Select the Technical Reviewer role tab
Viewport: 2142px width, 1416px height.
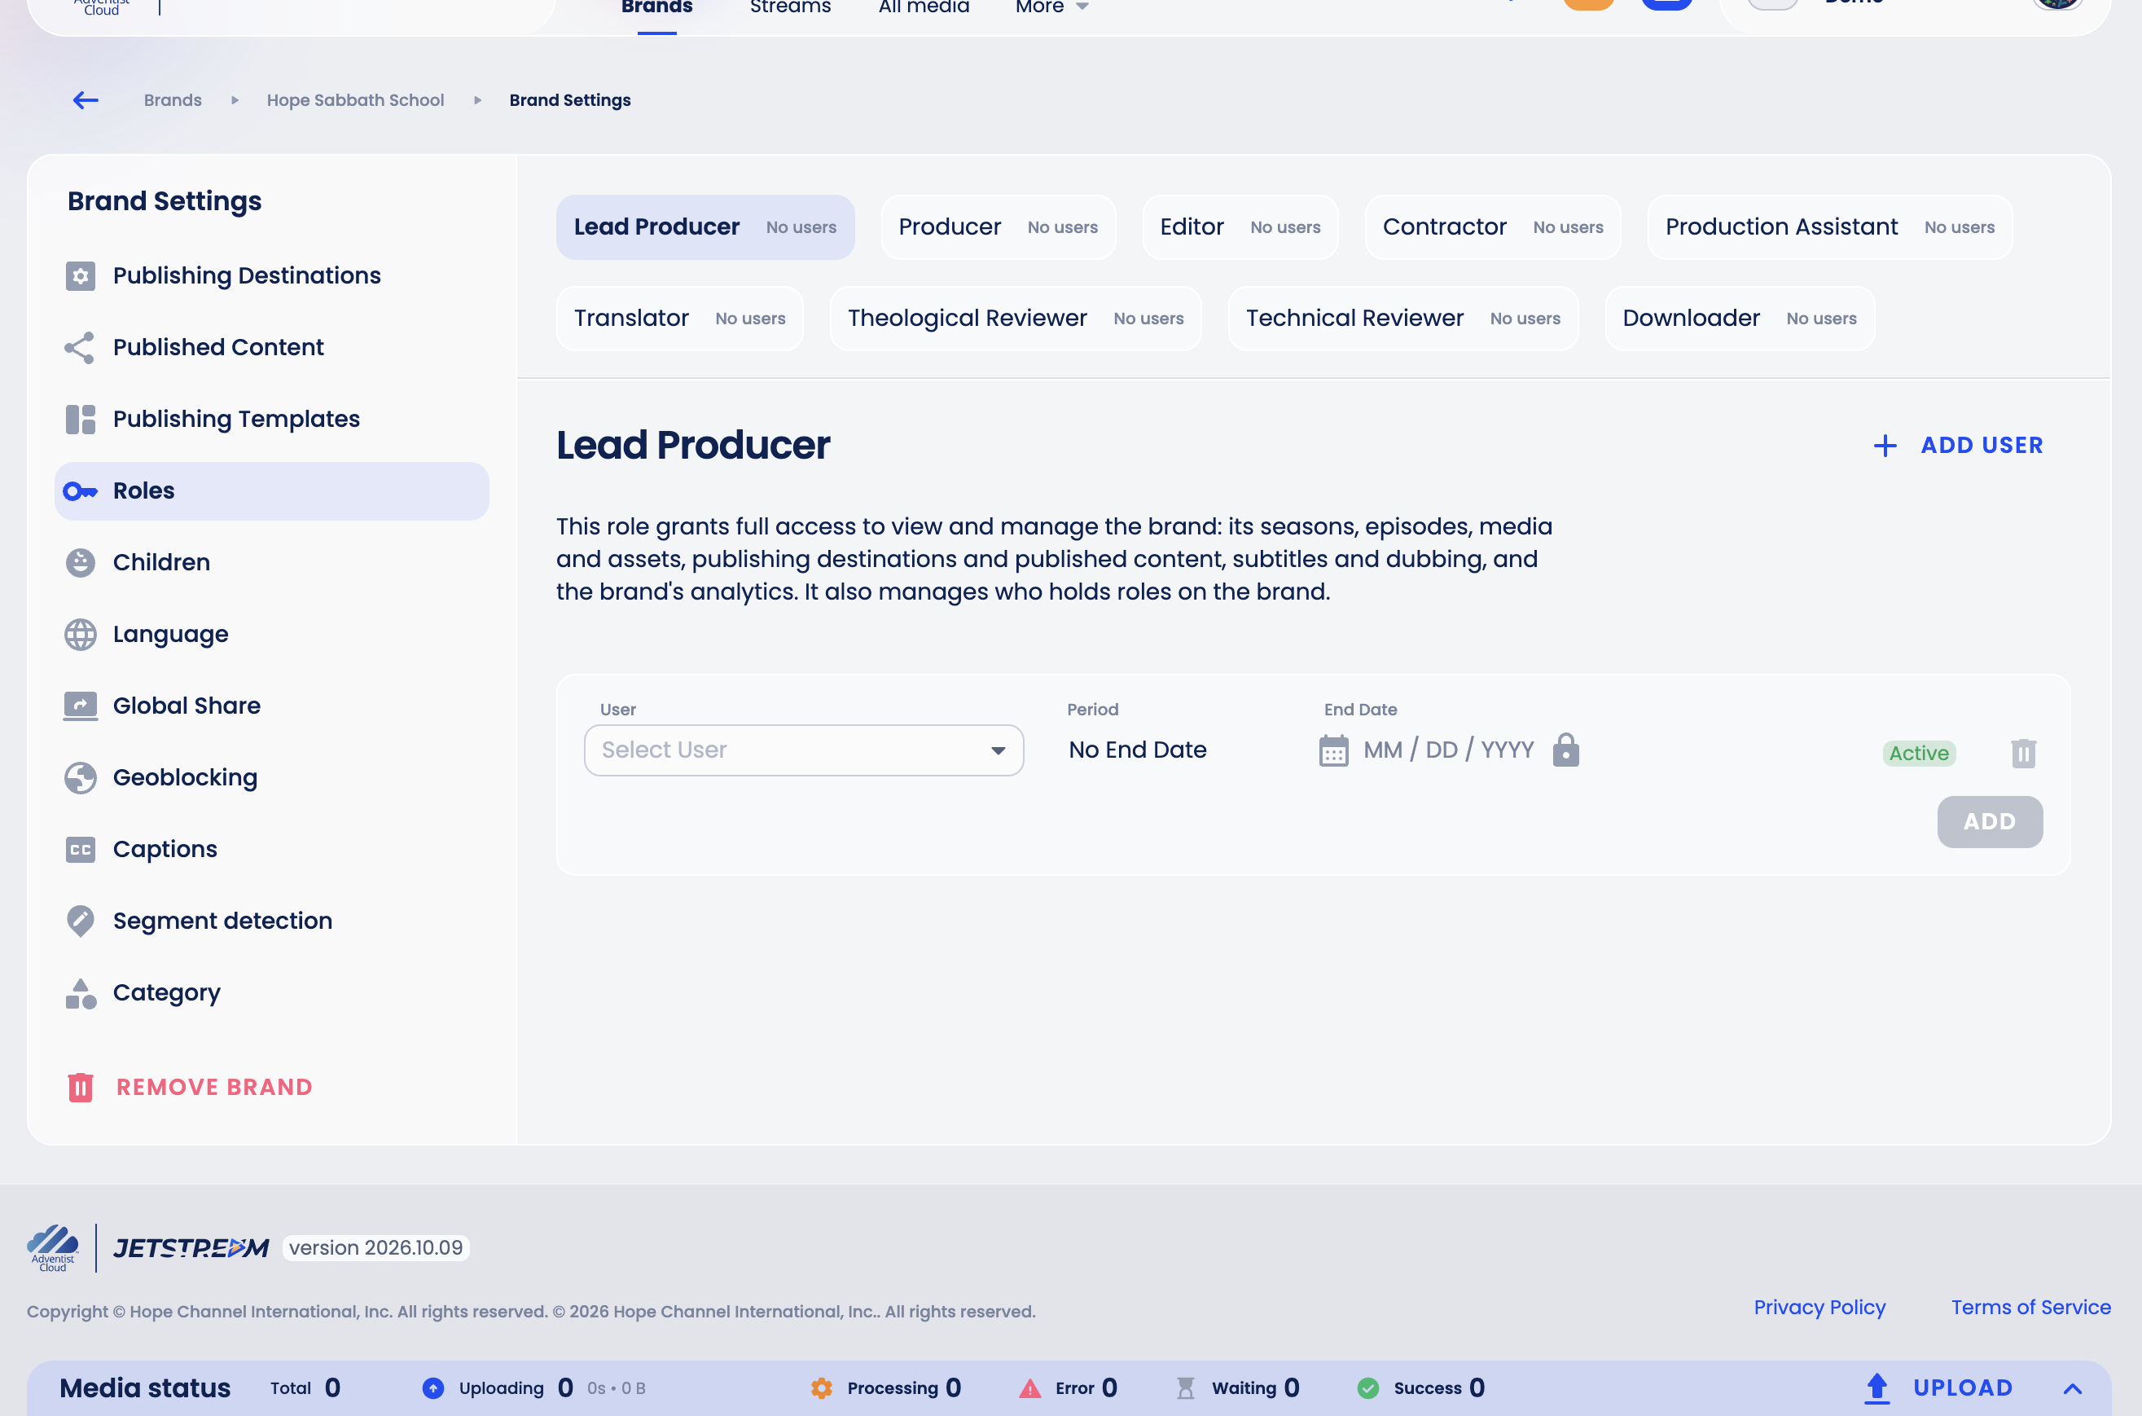pos(1402,319)
